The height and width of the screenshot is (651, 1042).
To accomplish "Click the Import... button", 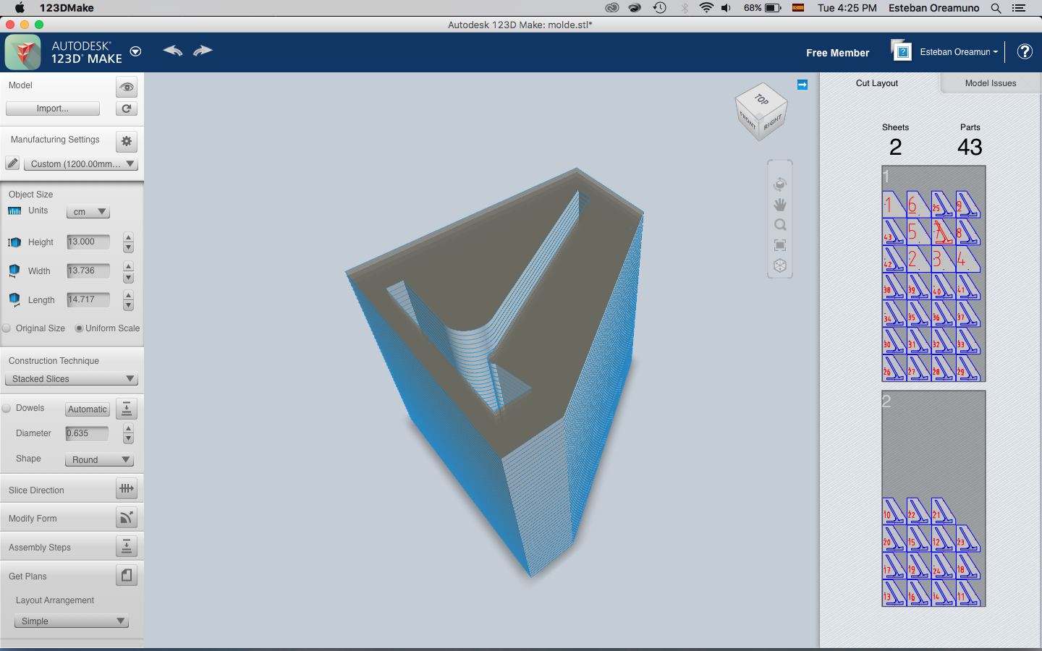I will pos(53,109).
